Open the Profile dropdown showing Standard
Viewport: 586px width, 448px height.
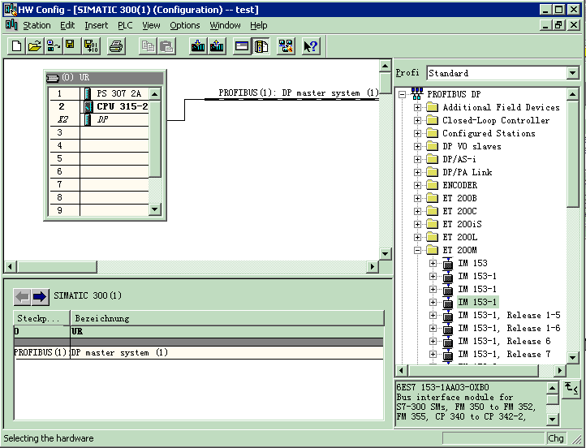tap(572, 73)
